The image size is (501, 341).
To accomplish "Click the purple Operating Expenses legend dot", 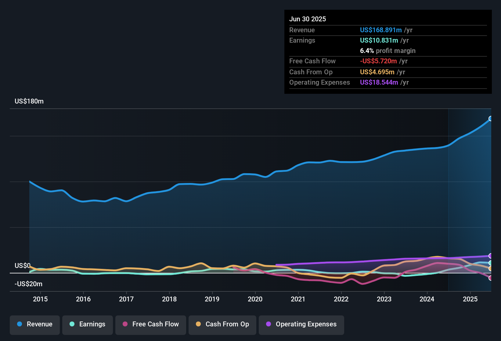I will click(268, 324).
